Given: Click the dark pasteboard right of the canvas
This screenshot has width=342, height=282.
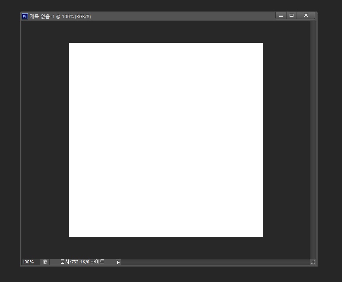Looking at the screenshot, I should (x=286, y=140).
